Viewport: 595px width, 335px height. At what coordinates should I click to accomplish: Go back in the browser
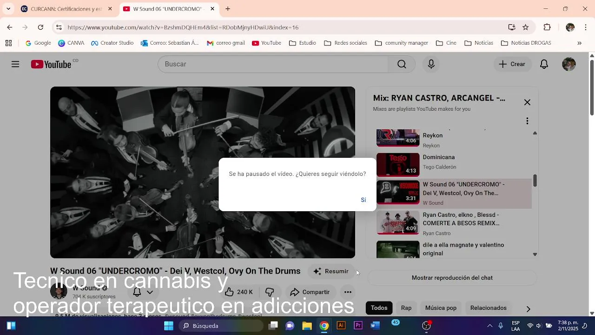(x=10, y=27)
